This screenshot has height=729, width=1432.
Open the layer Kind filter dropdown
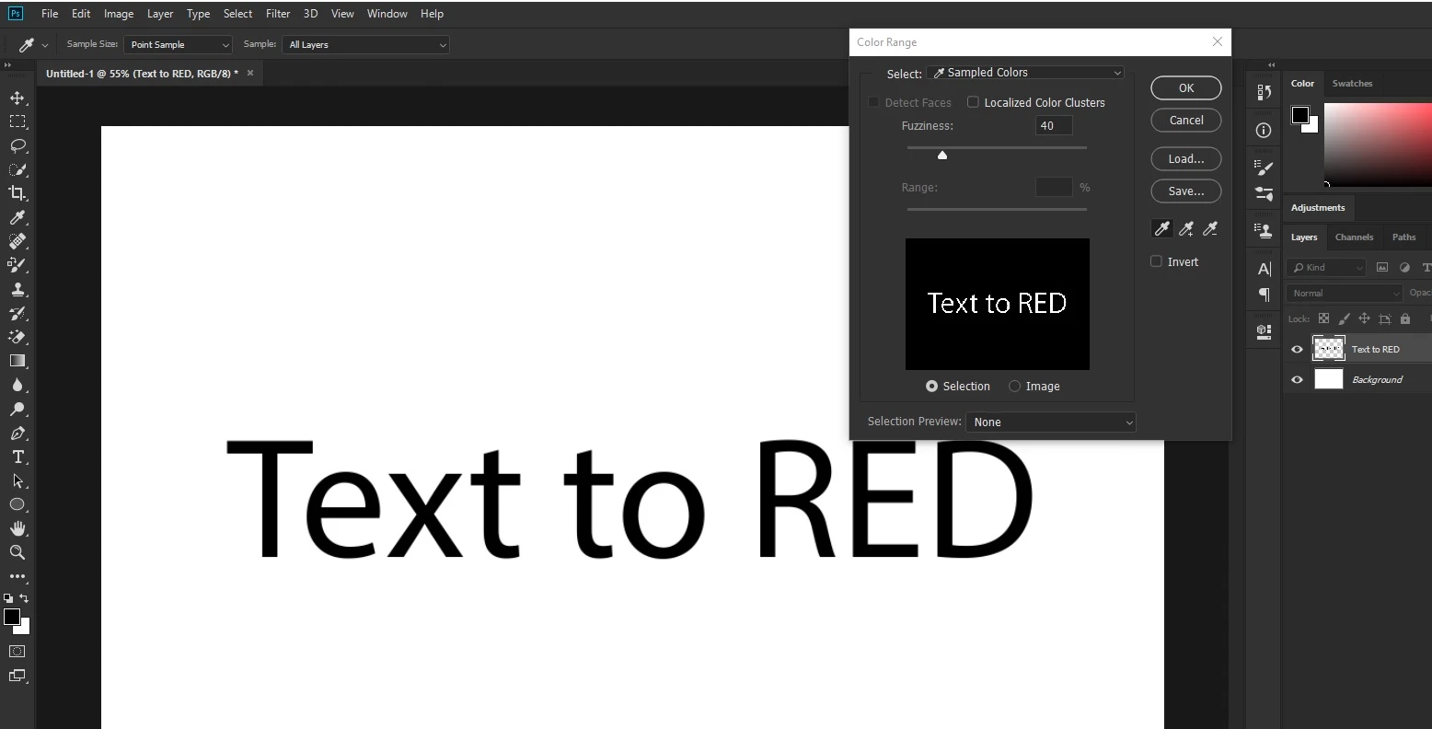[x=1326, y=267]
